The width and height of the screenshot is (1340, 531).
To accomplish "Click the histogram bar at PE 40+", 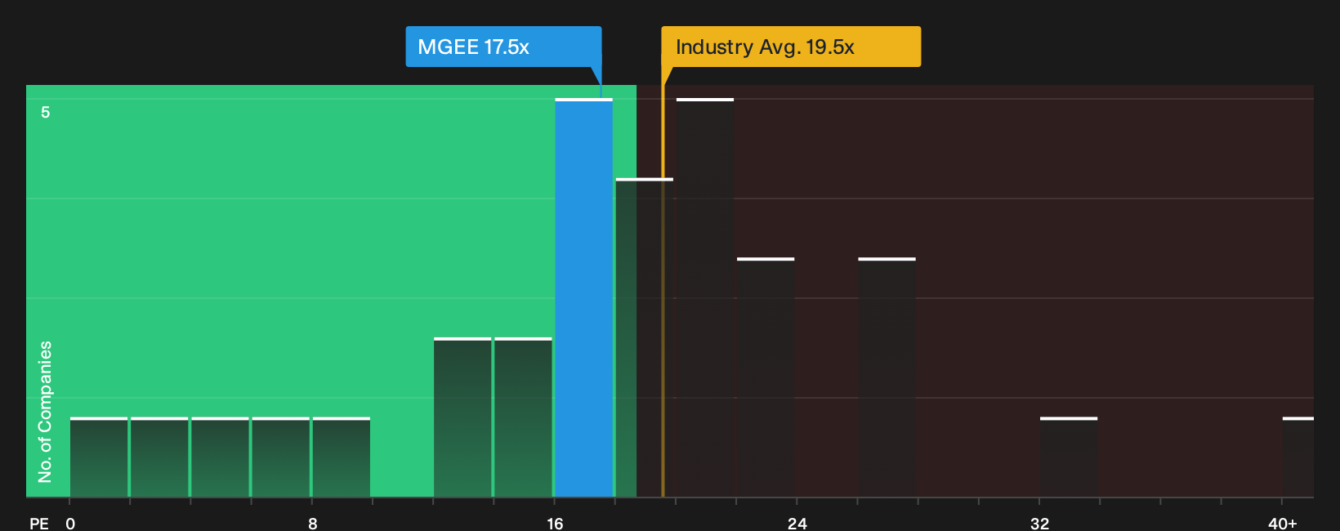I will tap(1298, 457).
